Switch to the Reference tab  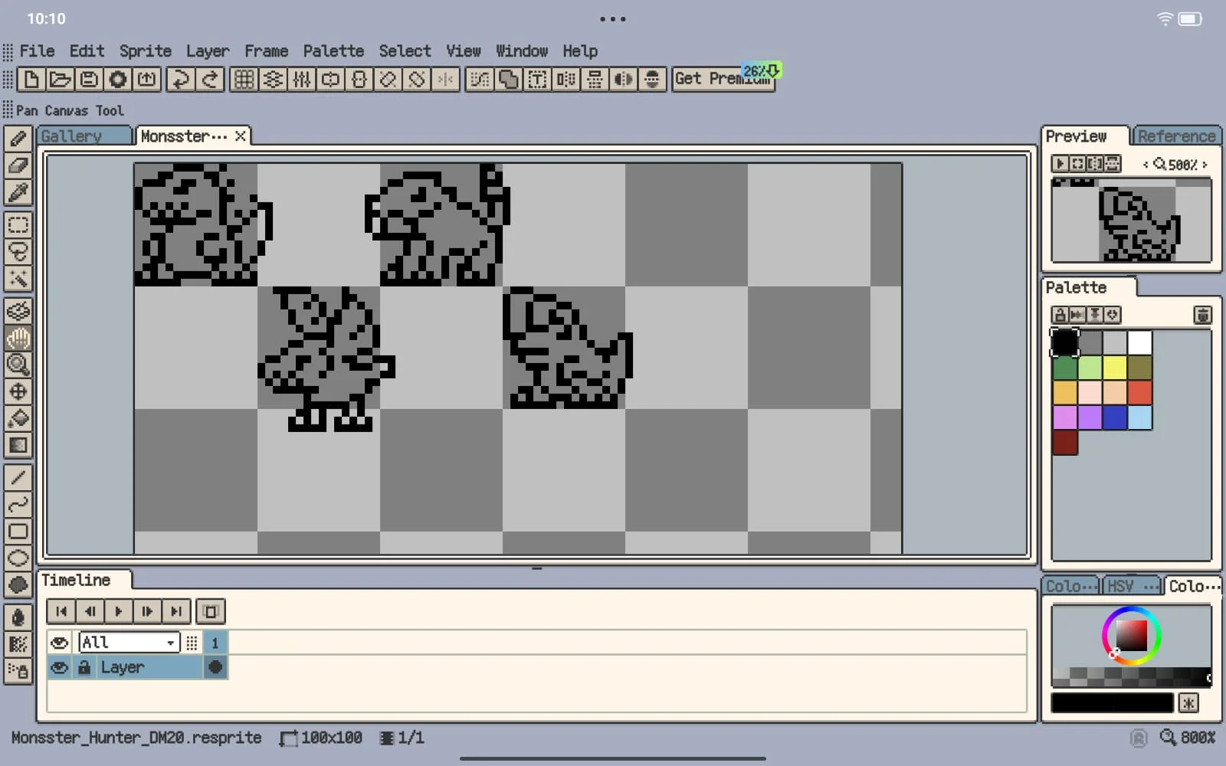point(1175,136)
